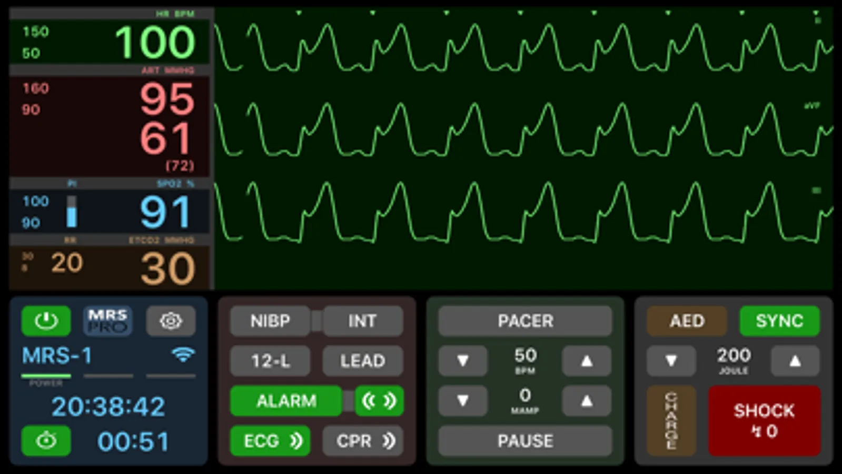Select the pacer 50 BPM value
Viewport: 842px width, 474px height.
(525, 355)
